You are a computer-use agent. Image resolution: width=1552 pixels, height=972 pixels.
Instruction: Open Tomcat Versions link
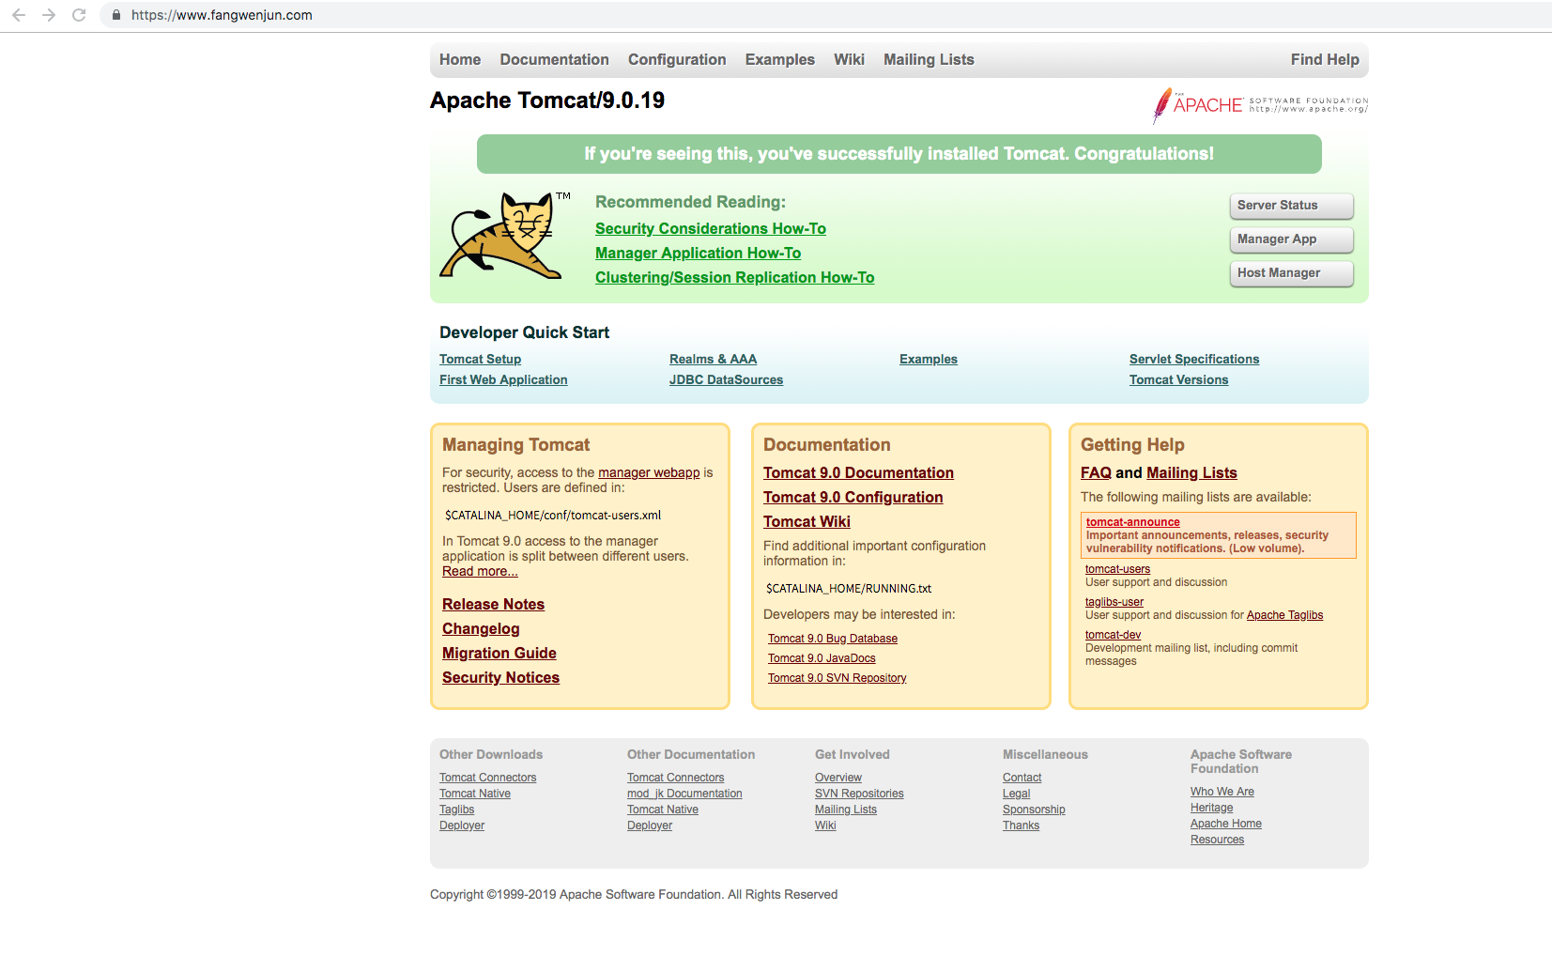(1178, 379)
